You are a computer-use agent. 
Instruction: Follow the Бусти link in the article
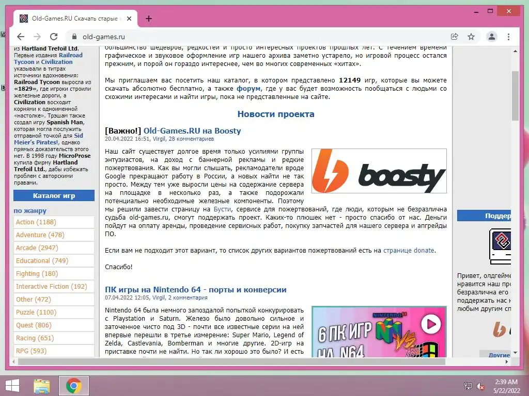(x=222, y=209)
